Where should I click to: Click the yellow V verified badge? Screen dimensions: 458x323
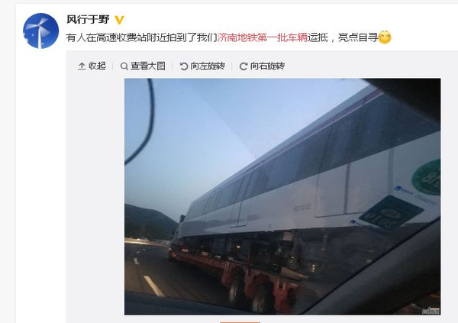(x=119, y=20)
